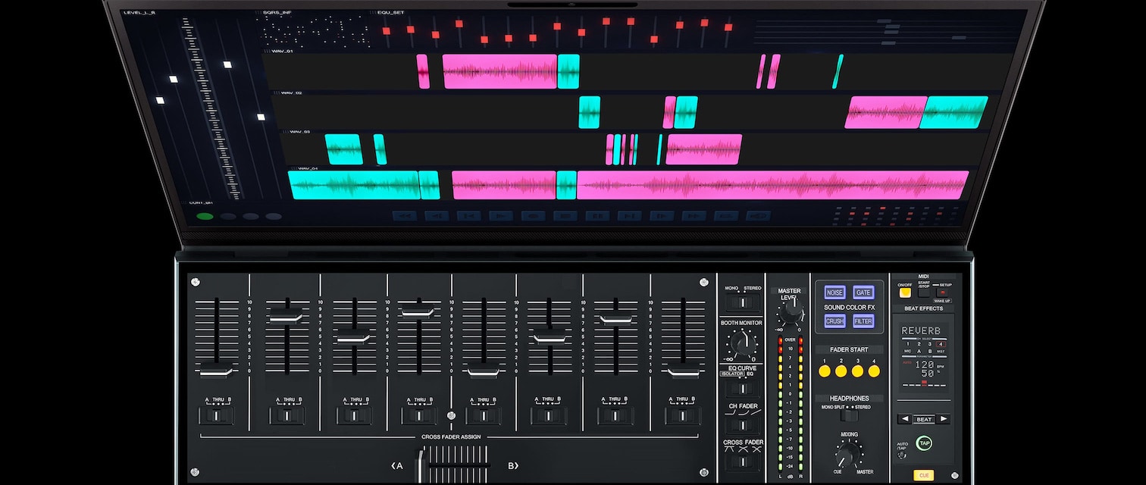Trigger Fader Start button 2
Image resolution: width=1146 pixels, height=485 pixels.
841,371
